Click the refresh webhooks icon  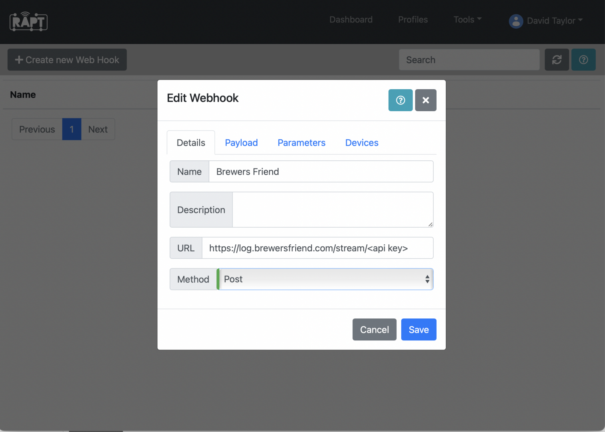pyautogui.click(x=557, y=60)
